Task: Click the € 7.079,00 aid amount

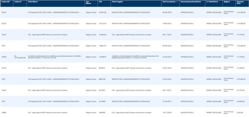Action: click(x=240, y=34)
